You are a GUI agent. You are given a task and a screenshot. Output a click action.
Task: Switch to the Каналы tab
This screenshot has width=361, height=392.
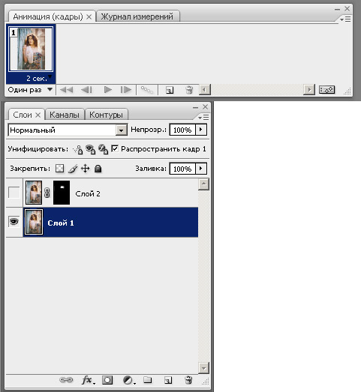(65, 115)
